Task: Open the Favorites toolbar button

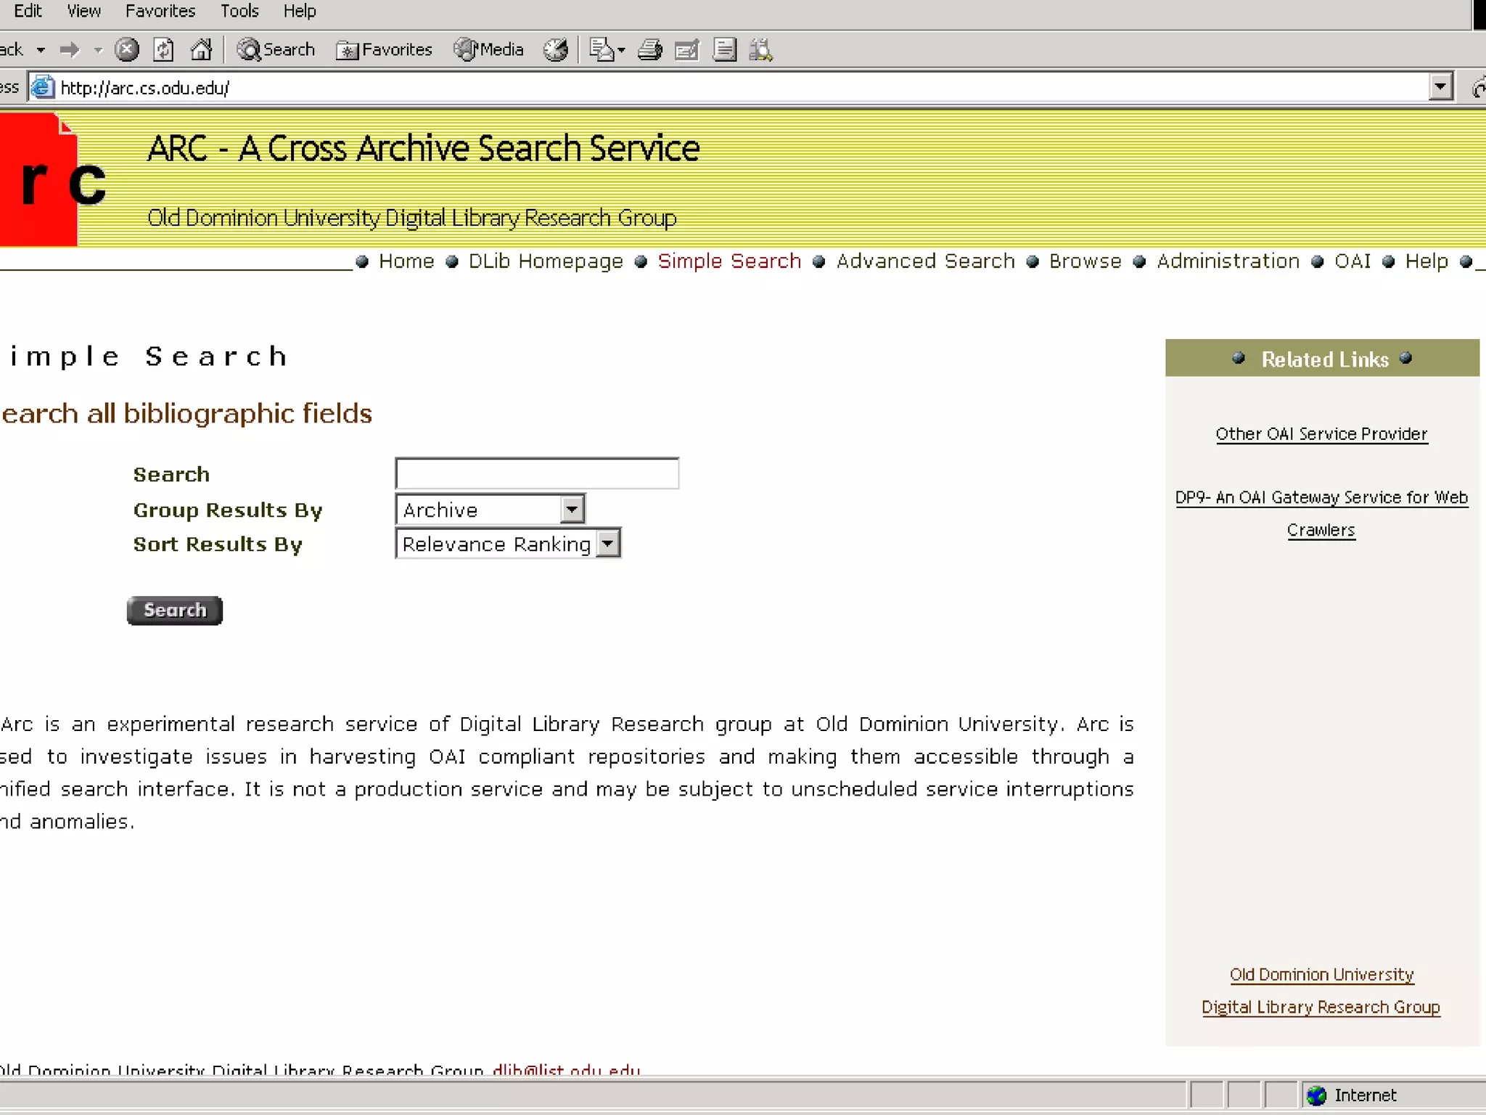Action: 384,49
